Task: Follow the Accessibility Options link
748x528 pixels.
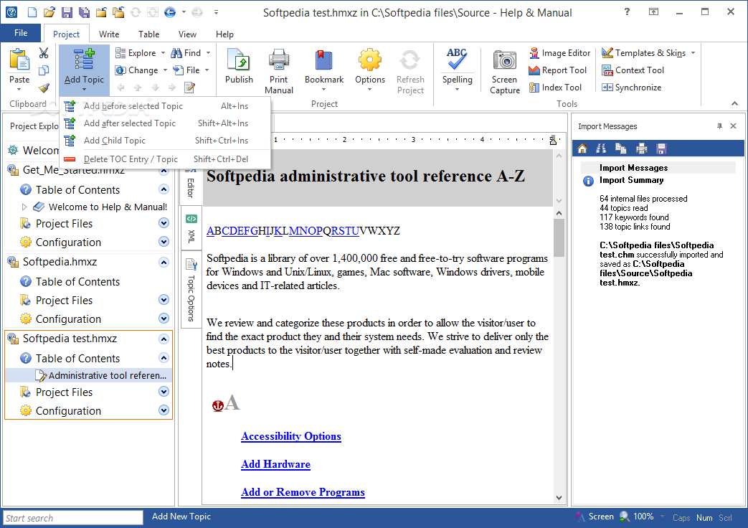Action: click(x=291, y=436)
